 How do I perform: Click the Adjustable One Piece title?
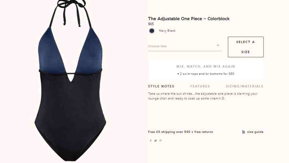point(189,19)
